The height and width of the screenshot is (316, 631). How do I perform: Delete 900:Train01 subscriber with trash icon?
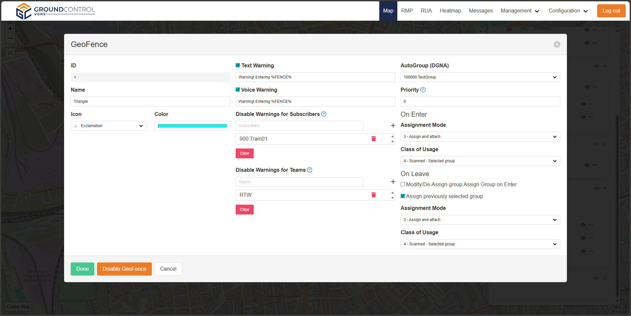click(374, 139)
